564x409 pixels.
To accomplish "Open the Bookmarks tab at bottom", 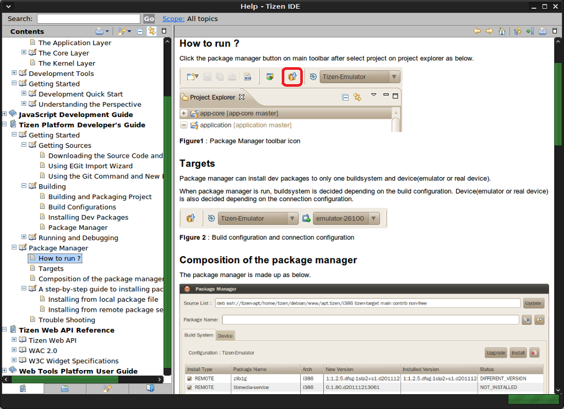I will (150, 389).
